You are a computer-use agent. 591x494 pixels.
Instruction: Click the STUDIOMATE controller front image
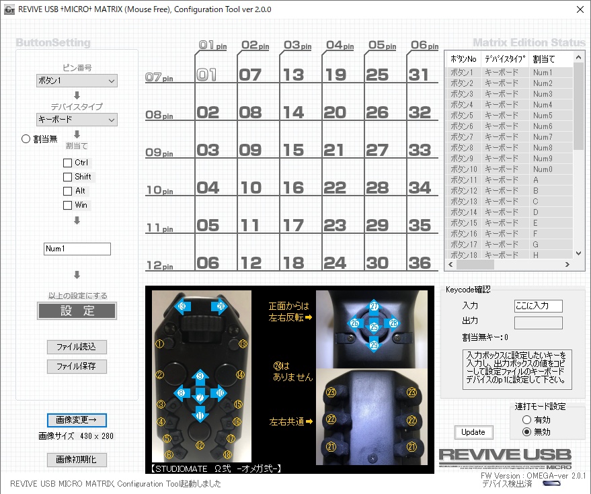202,376
